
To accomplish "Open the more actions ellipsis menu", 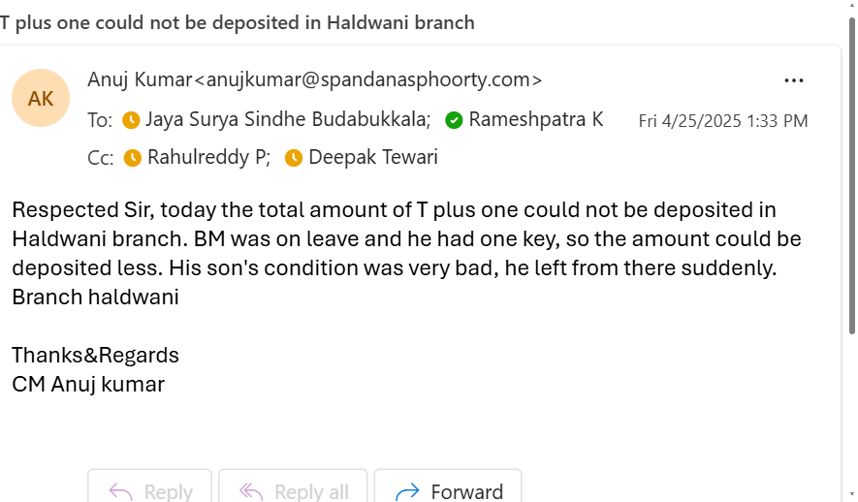I will pyautogui.click(x=794, y=80).
